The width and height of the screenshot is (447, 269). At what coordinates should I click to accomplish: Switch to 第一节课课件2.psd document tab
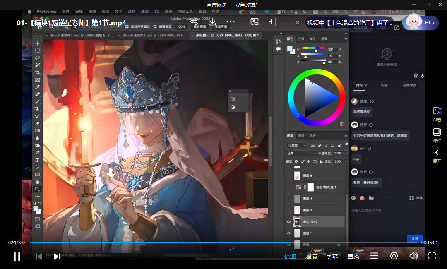(154, 35)
